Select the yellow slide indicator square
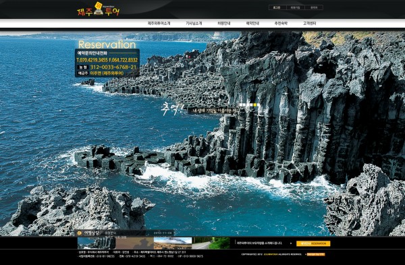 [255, 105]
